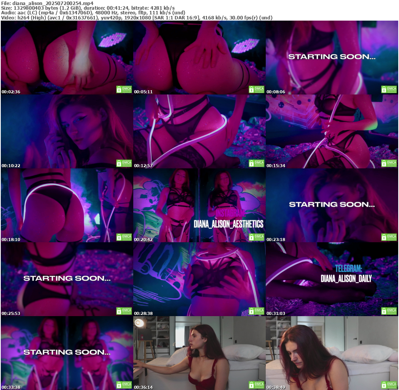Click the timestamp label 00:28:38
The height and width of the screenshot is (390, 399).
143,313
